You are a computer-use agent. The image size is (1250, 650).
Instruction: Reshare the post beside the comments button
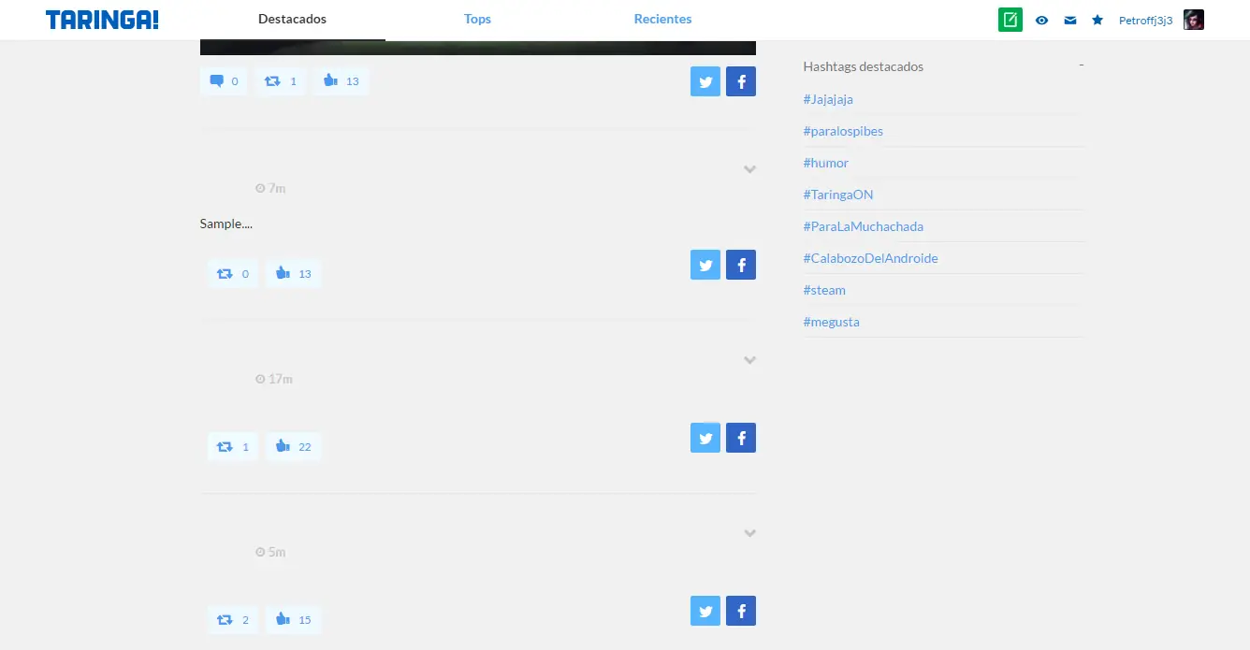pos(281,81)
